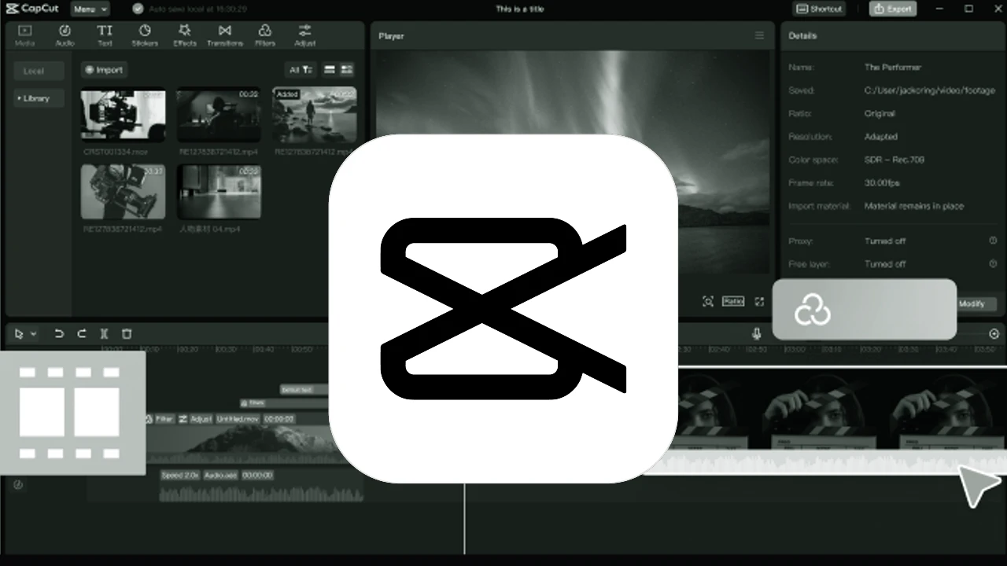Open the Transitions panel
The width and height of the screenshot is (1007, 566).
coord(225,35)
